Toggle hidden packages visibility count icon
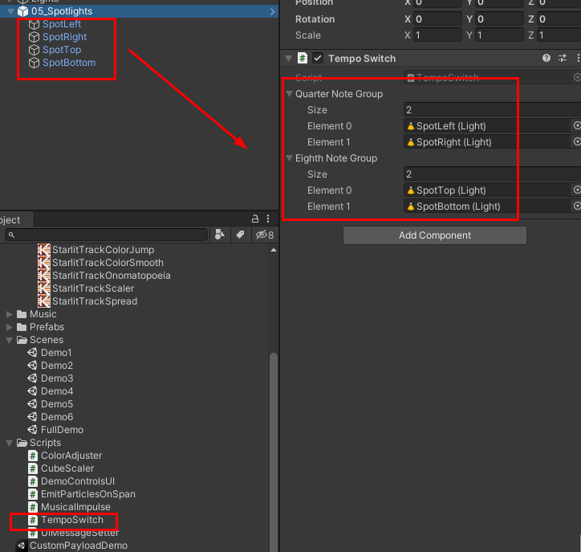 tap(265, 235)
